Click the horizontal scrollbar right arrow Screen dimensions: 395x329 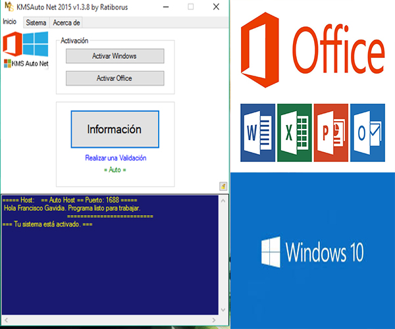click(x=213, y=320)
